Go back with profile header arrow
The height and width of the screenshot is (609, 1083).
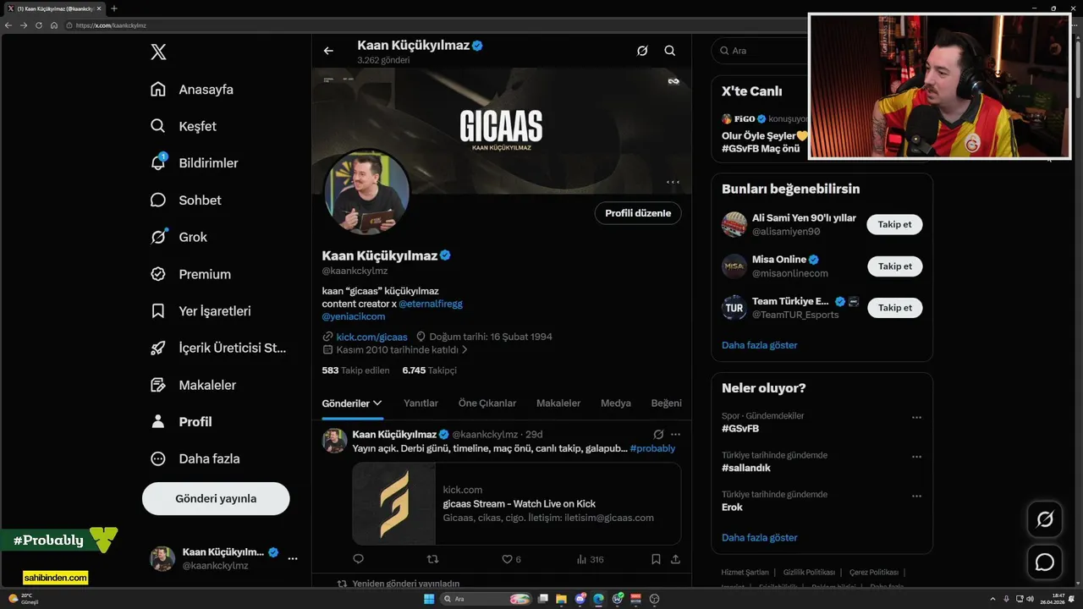328,51
